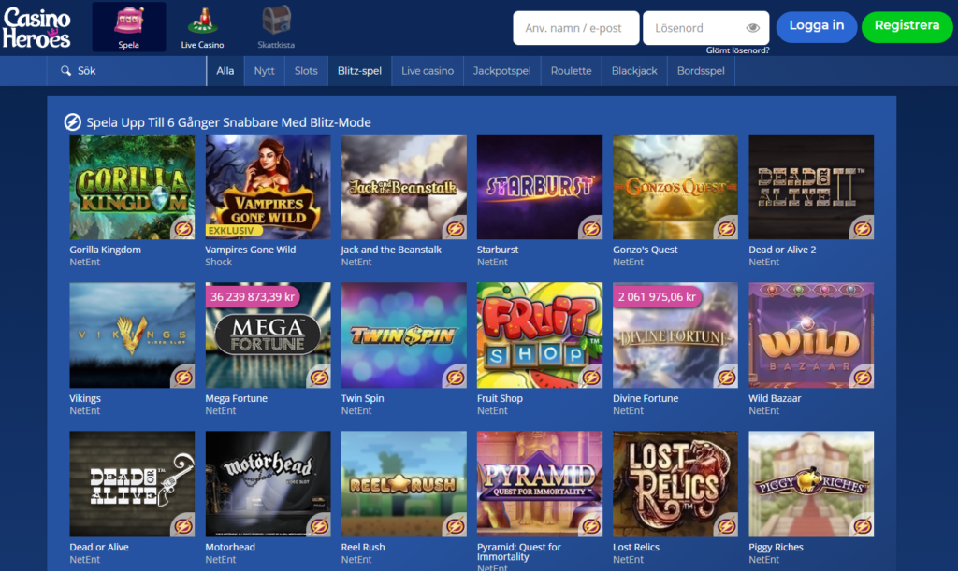
Task: Open the Piggy Riches thumbnail
Action: [811, 484]
